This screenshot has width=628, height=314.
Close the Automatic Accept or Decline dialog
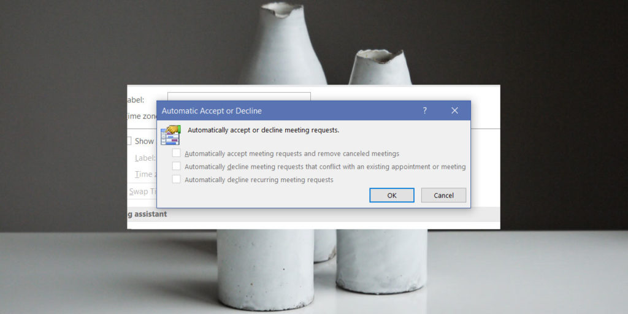[x=454, y=110]
